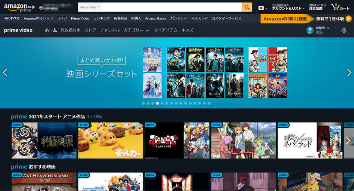
Task: Open the AmazonBasics link
Action: [x=156, y=19]
